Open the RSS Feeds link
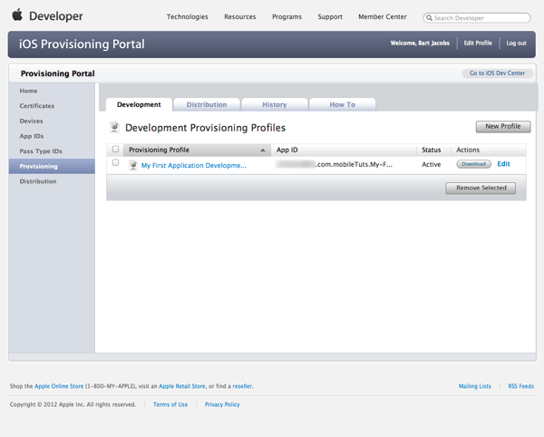Screen dimensions: 544x437 click(520, 386)
